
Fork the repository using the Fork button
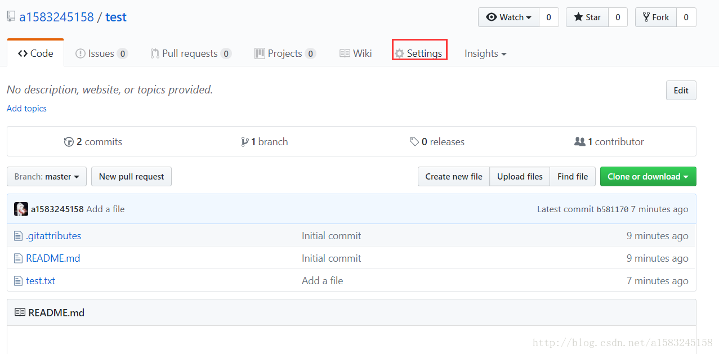coord(655,17)
